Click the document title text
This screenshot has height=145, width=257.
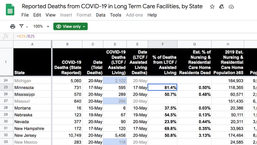click(x=112, y=6)
